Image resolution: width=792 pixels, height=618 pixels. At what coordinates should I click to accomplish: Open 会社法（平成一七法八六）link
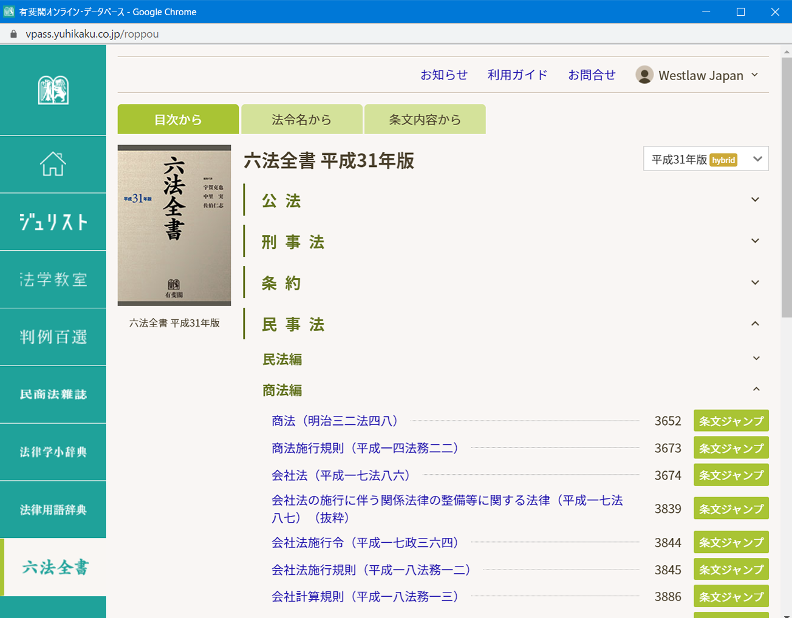point(341,475)
